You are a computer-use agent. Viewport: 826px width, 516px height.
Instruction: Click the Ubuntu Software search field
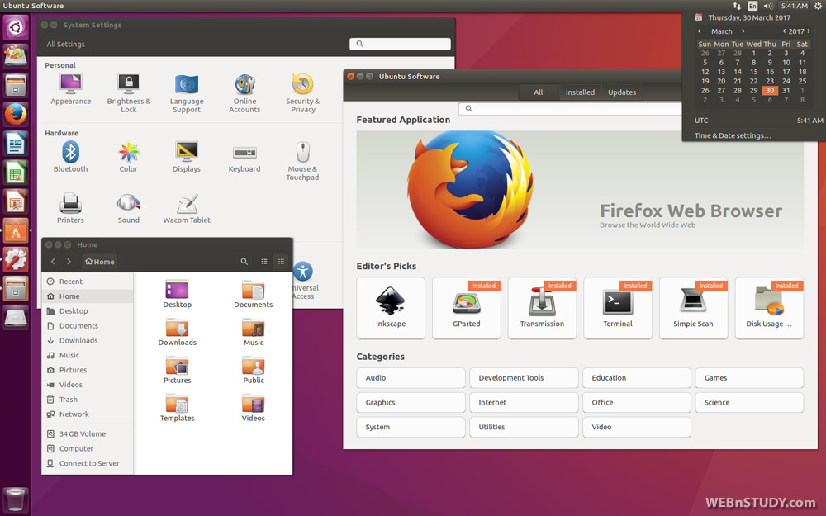571,109
